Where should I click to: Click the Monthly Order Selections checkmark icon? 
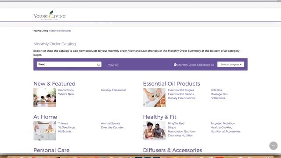pos(175,65)
